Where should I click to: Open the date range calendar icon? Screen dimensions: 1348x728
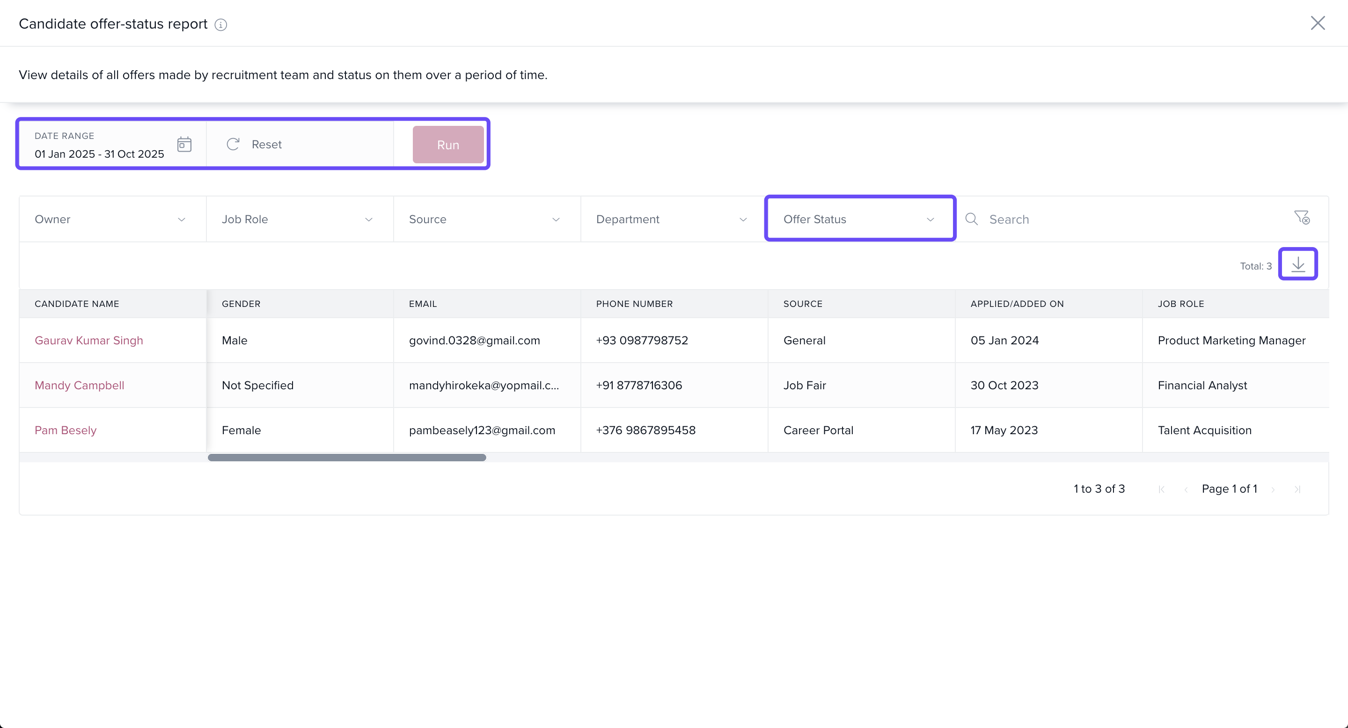(184, 145)
